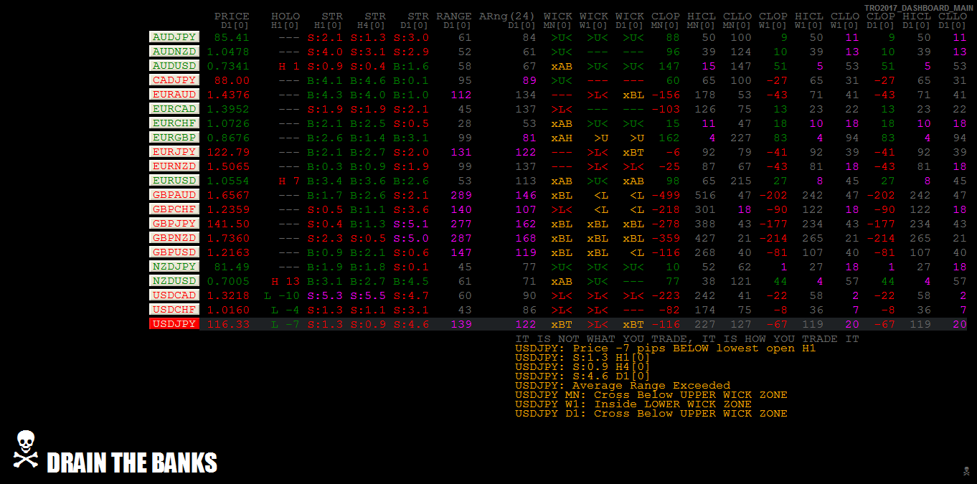Click the TRO2017_DASHBOARD_MAIN label
Screen dimensions: 977x484
918,8
